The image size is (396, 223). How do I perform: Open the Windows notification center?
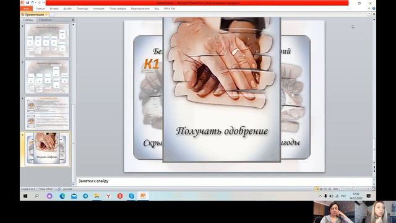(369, 196)
